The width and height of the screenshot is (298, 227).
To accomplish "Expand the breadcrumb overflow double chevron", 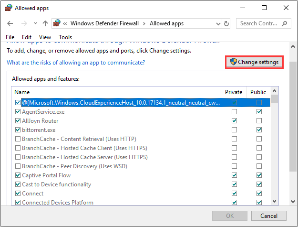I will pos(65,23).
